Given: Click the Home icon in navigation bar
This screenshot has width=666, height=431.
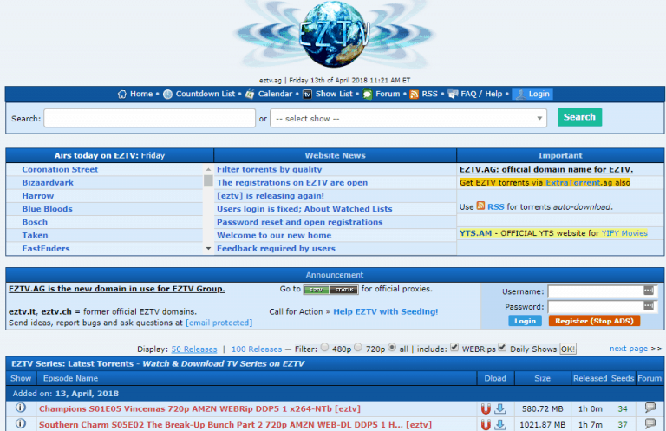Looking at the screenshot, I should click(122, 94).
